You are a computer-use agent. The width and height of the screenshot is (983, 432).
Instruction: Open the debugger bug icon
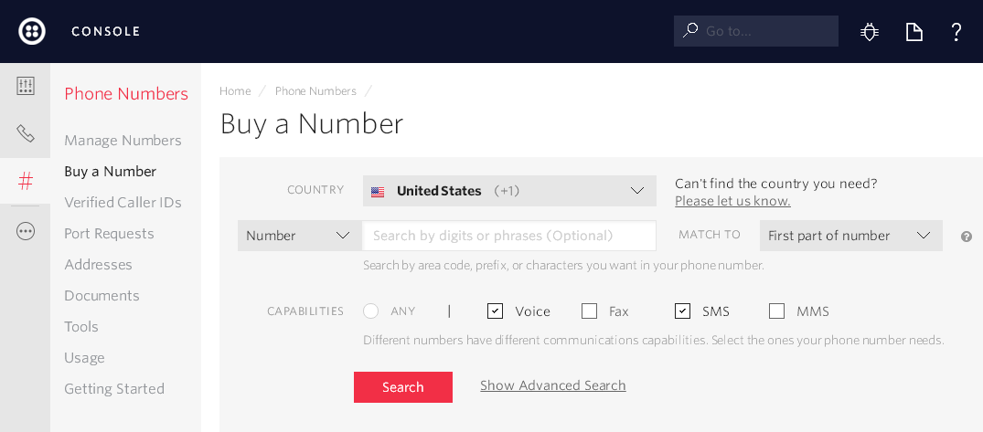tap(870, 32)
